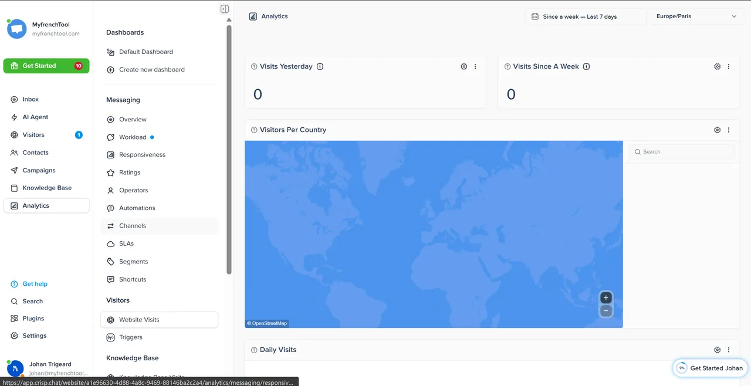The height and width of the screenshot is (386, 751).
Task: Click the OpenStreetMap attribution link
Action: [267, 323]
